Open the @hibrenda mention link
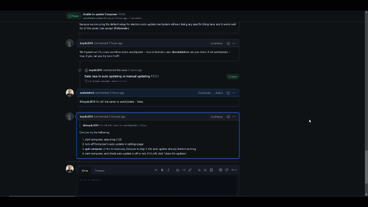This screenshot has width=368, height=207. coord(120,28)
